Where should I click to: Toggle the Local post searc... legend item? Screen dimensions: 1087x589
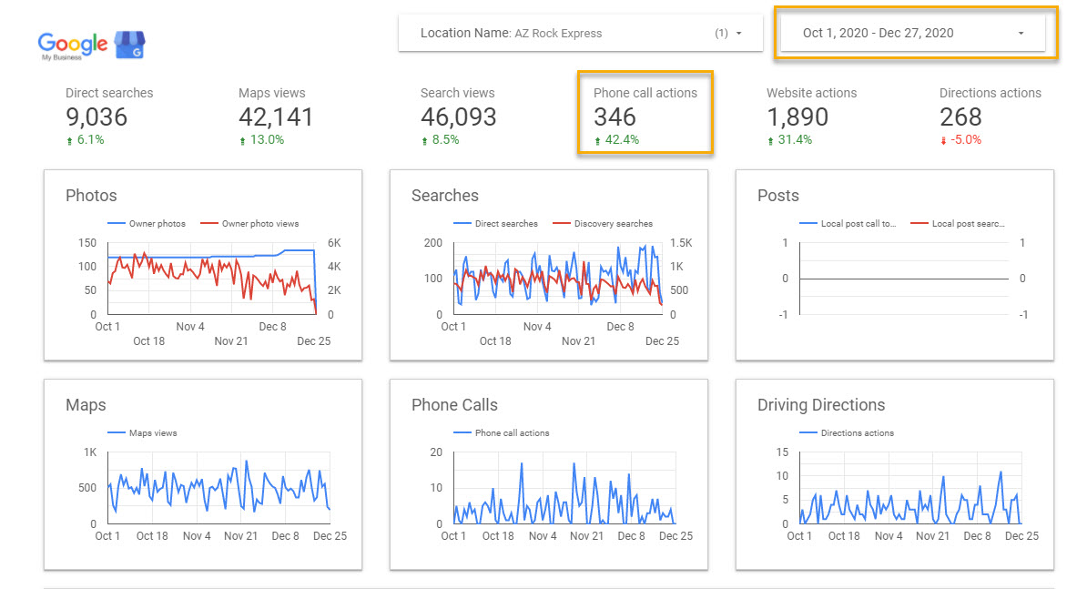click(x=958, y=224)
